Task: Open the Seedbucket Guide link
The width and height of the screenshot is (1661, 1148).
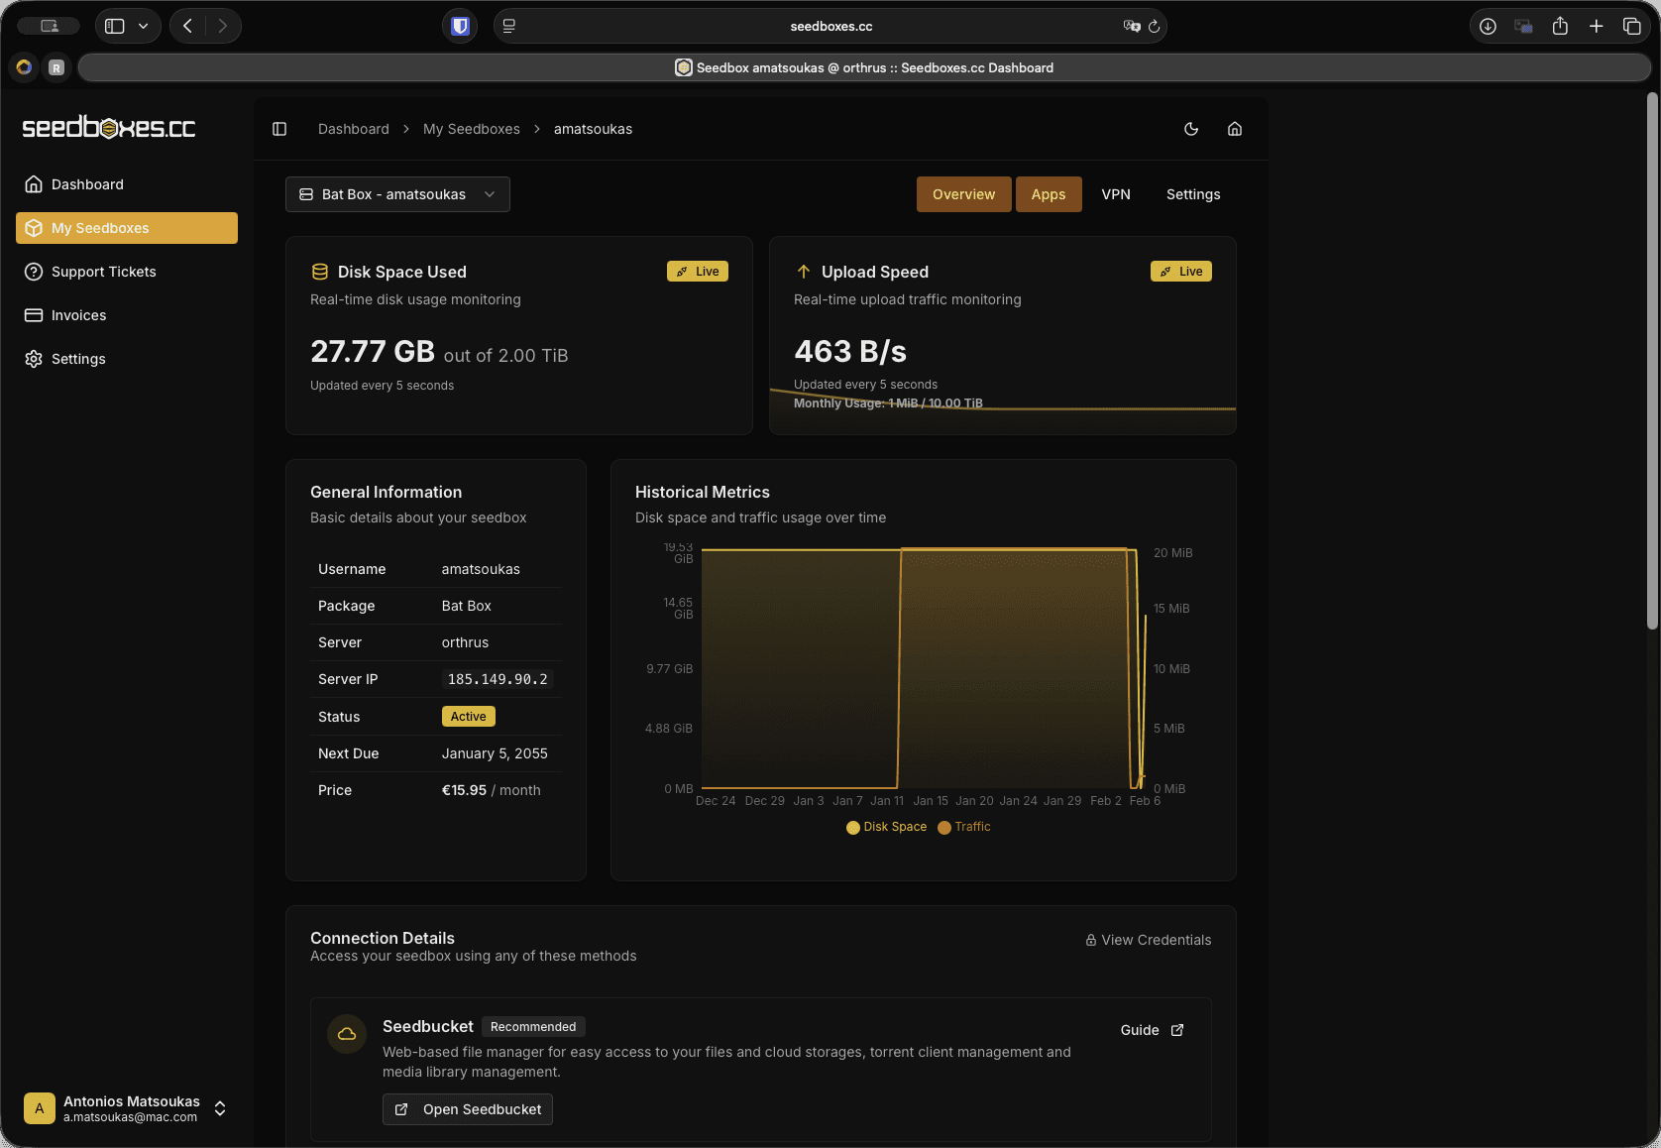Action: click(1152, 1030)
